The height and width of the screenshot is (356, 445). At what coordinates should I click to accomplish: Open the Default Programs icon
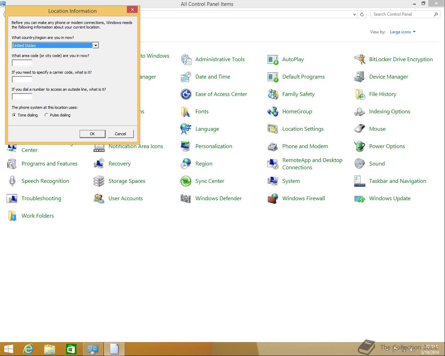click(x=273, y=77)
